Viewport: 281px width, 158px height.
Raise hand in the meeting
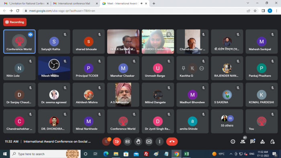tap(138, 142)
